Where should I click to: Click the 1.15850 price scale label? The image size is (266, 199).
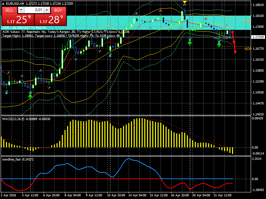tap(258, 70)
